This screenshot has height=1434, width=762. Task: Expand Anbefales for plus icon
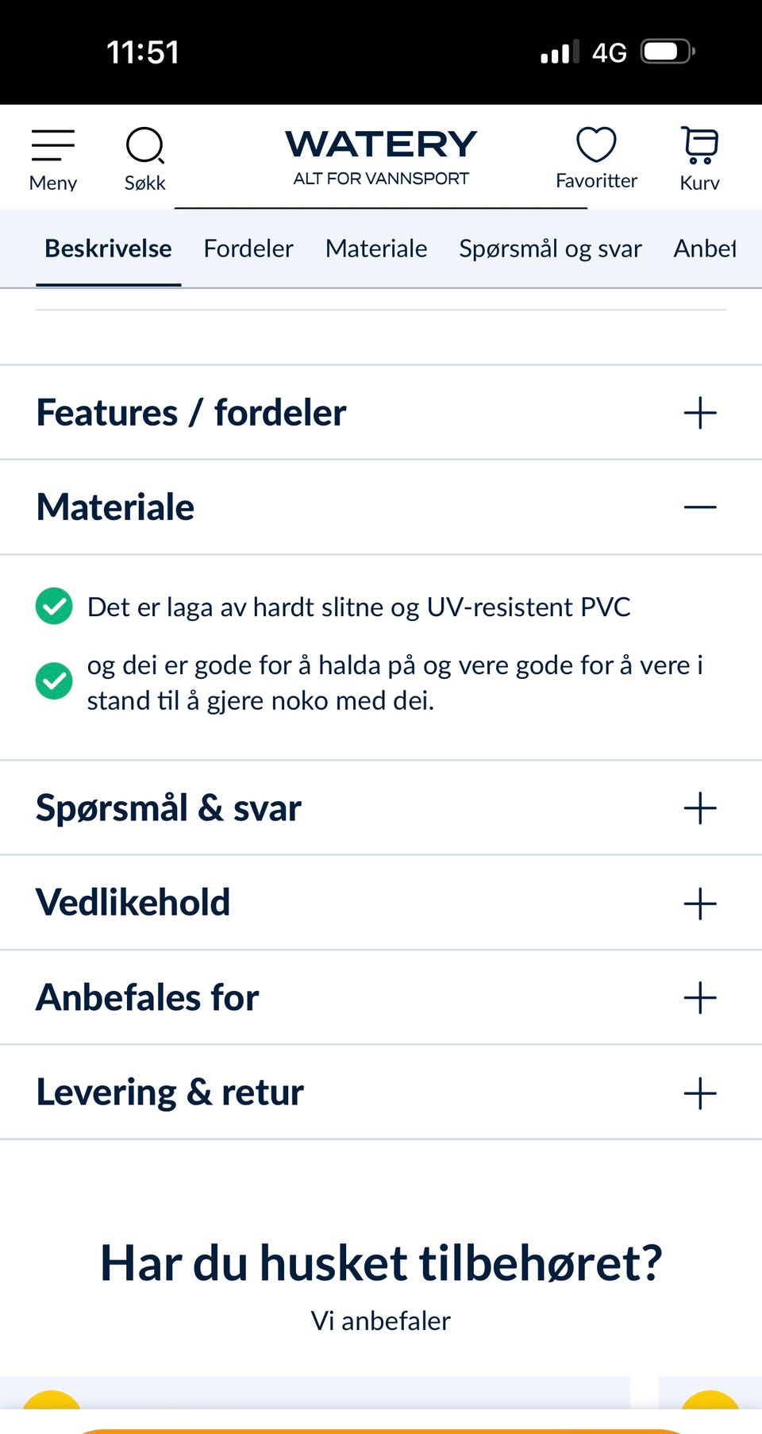700,997
